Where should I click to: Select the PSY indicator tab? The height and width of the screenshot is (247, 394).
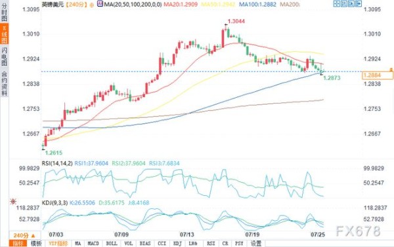click(239, 244)
